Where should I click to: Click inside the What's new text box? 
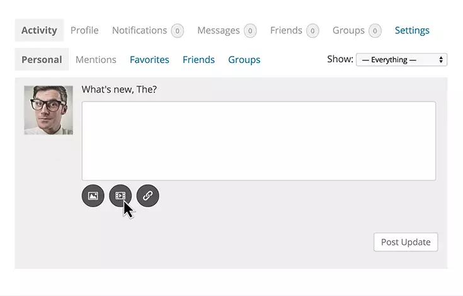[258, 141]
